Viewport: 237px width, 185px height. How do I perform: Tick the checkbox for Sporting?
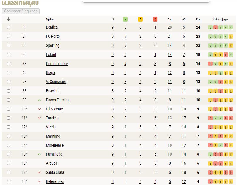pos(9,45)
